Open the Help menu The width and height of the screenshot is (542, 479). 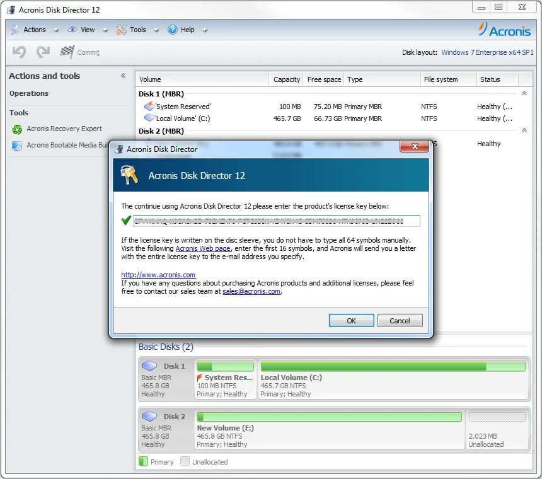click(187, 30)
